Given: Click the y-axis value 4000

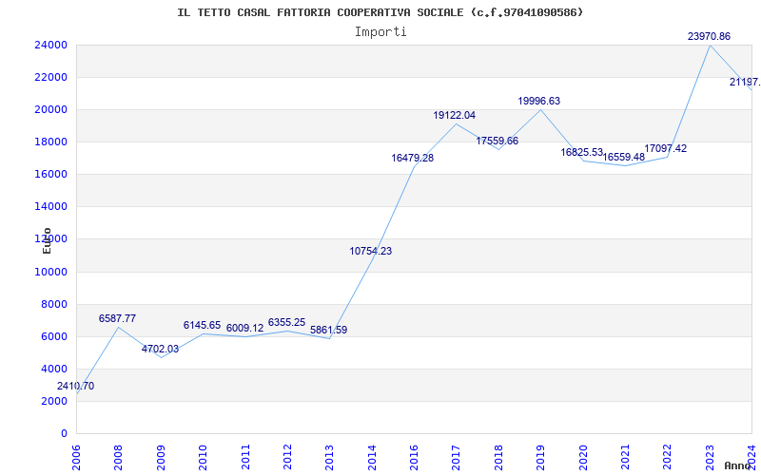Looking at the screenshot, I should point(53,369).
